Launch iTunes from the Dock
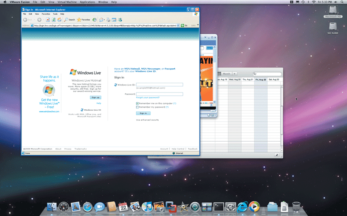347x216 pixels. [147, 207]
